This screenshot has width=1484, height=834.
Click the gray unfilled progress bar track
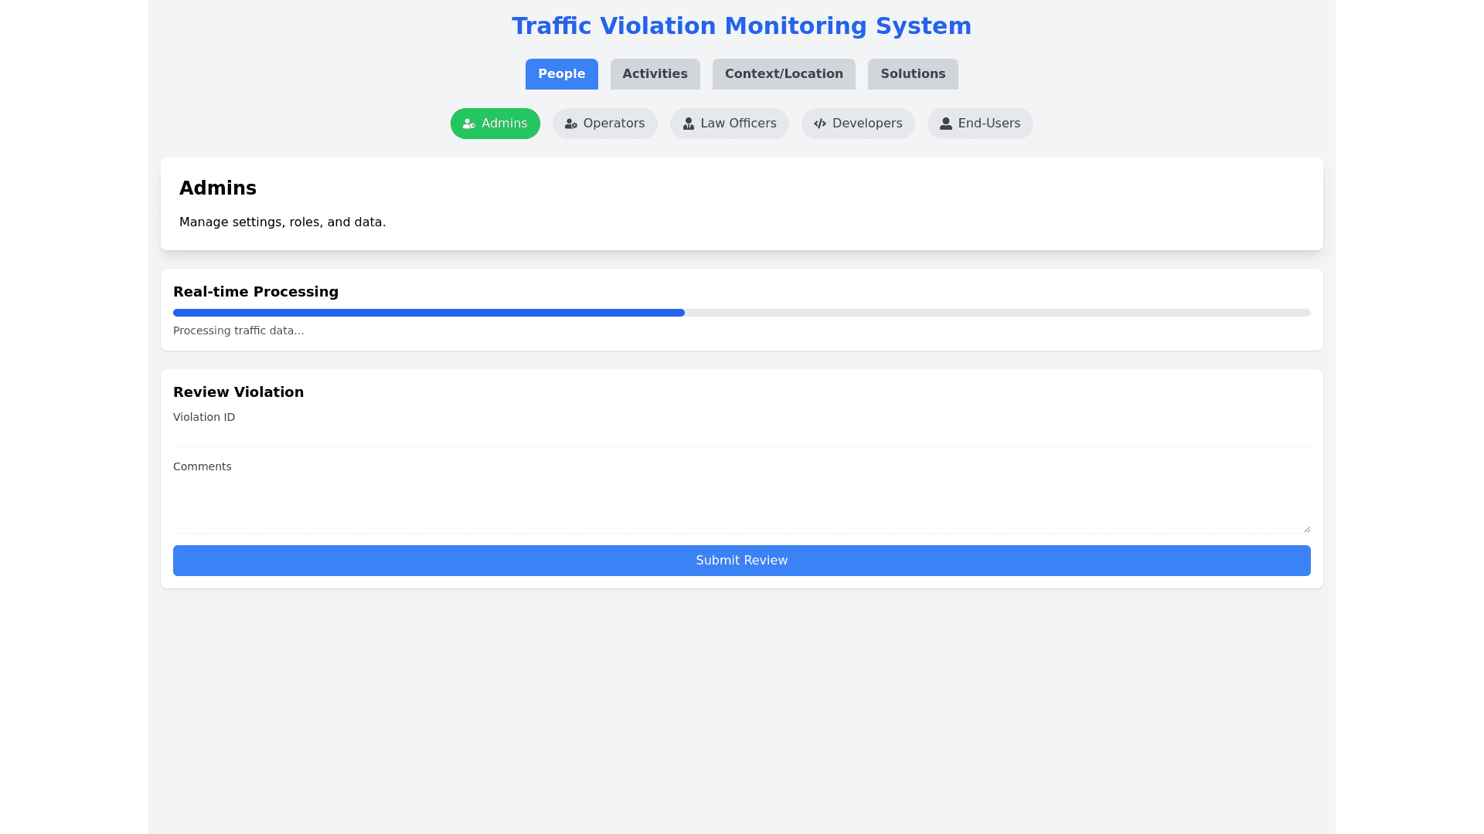(x=997, y=313)
